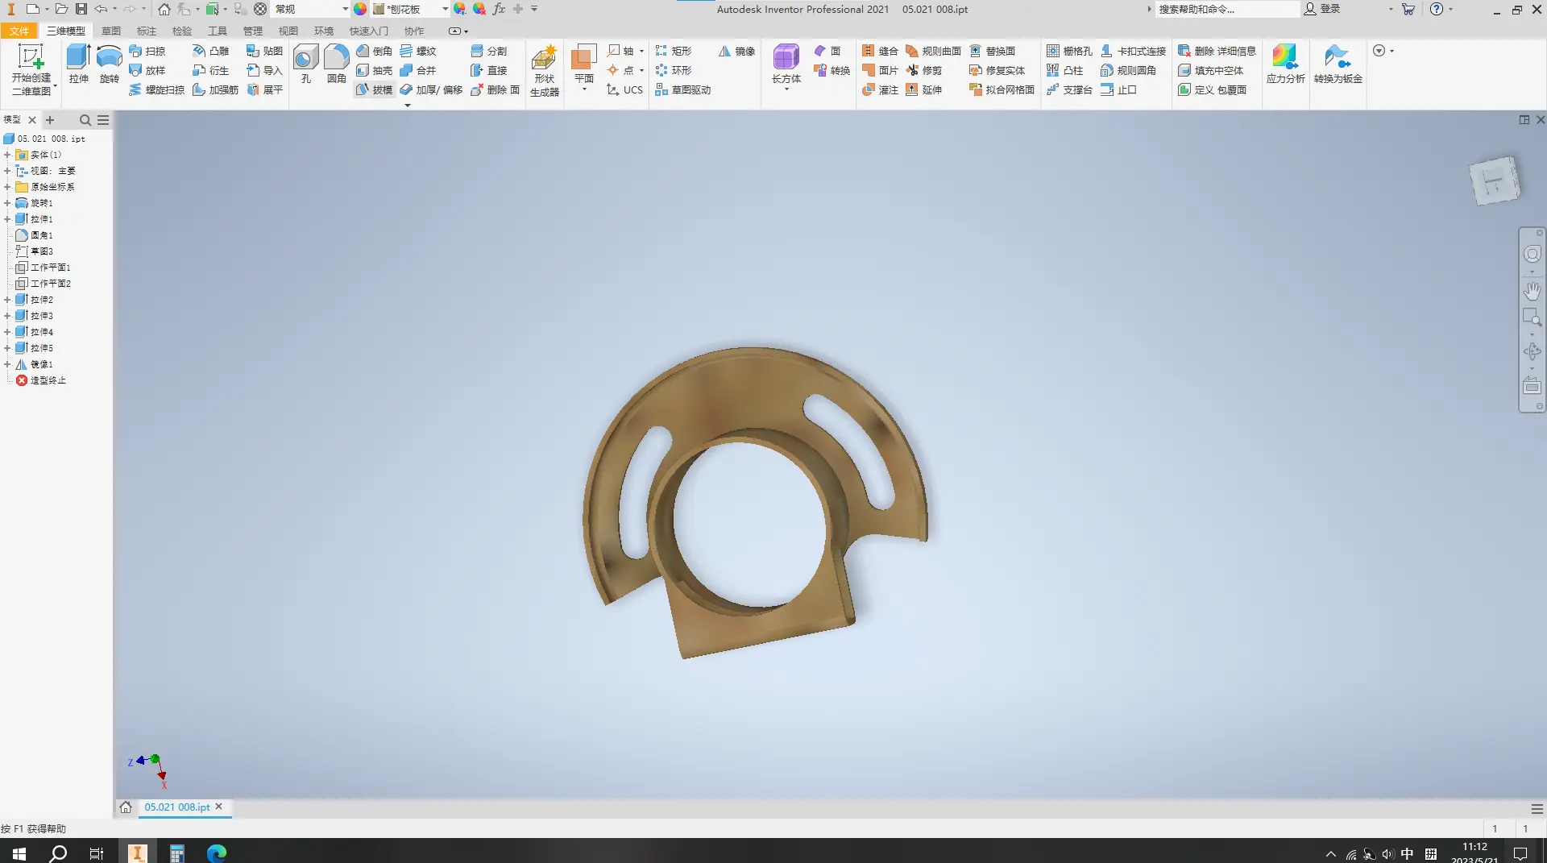Expand the 镜像1 feature node
The height and width of the screenshot is (863, 1547).
(7, 364)
